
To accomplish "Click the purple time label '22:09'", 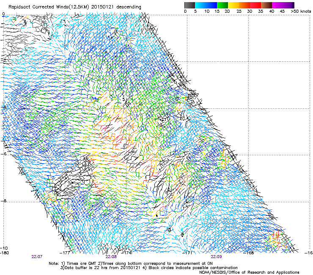I will click(x=216, y=257).
